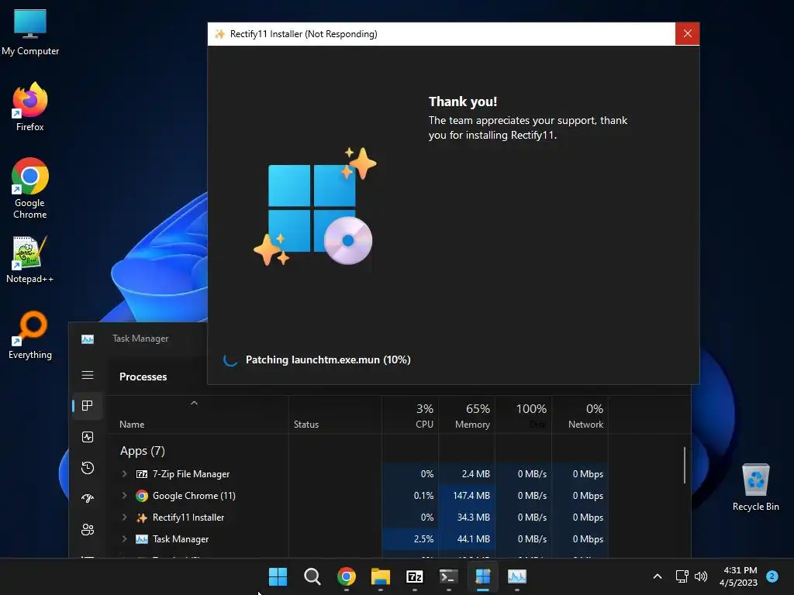Select Processes page icon in Task Manager sidebar
This screenshot has width=794, height=595.
(88, 406)
